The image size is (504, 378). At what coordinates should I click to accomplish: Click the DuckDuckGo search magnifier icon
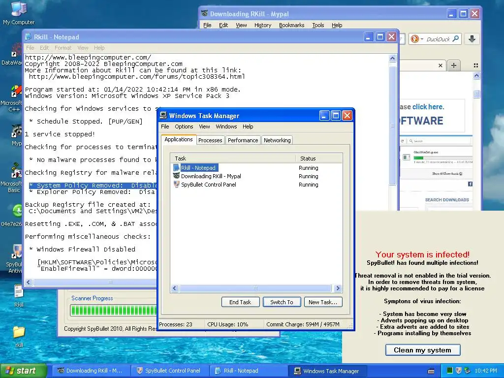[x=455, y=39]
